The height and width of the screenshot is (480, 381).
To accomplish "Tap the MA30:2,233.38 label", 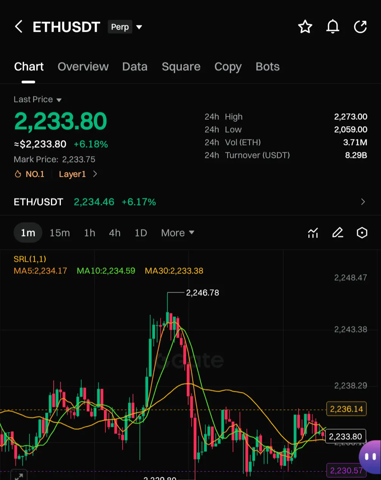I will (174, 271).
